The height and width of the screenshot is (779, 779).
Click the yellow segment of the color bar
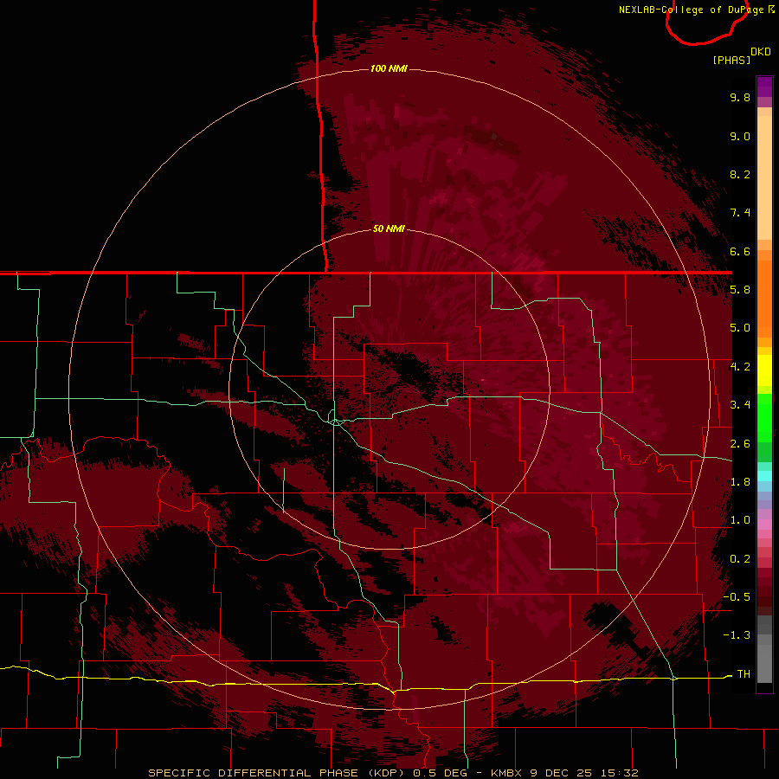[764, 370]
